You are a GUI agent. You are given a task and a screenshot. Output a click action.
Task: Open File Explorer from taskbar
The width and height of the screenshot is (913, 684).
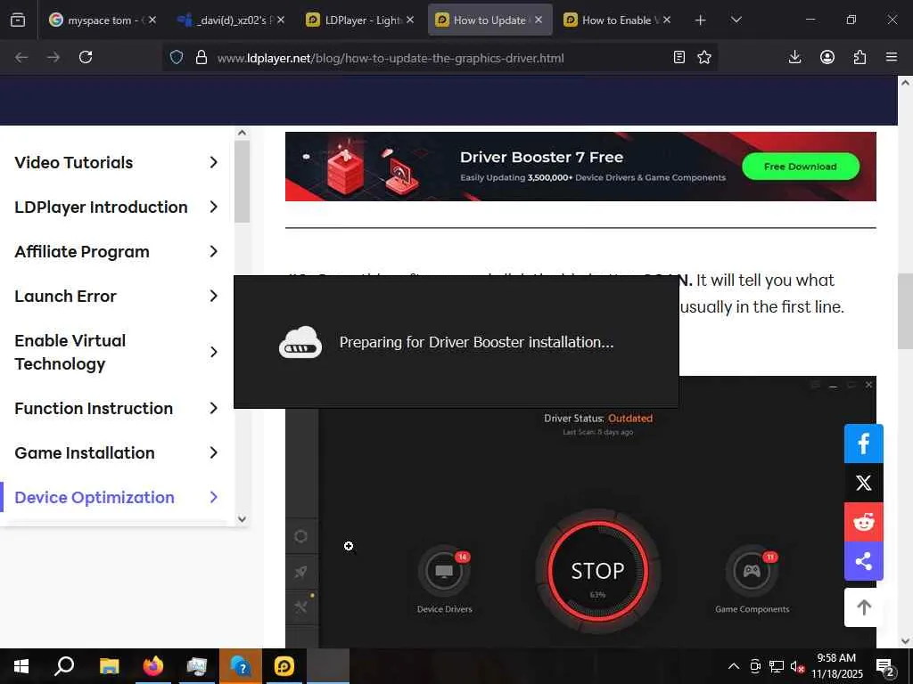click(109, 666)
